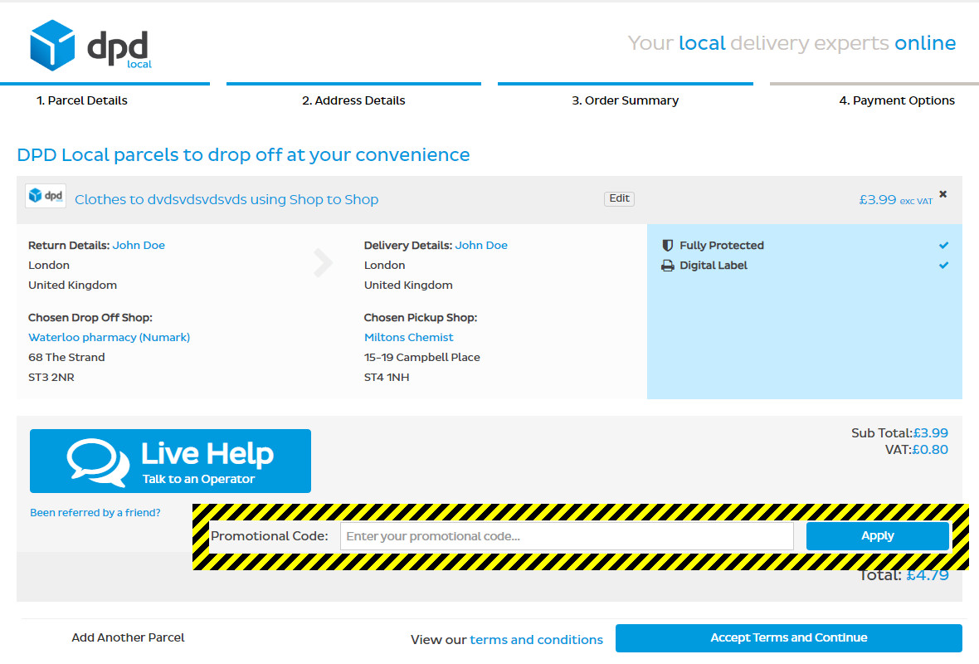
Task: Click the Digital Label printer icon
Action: pyautogui.click(x=667, y=266)
